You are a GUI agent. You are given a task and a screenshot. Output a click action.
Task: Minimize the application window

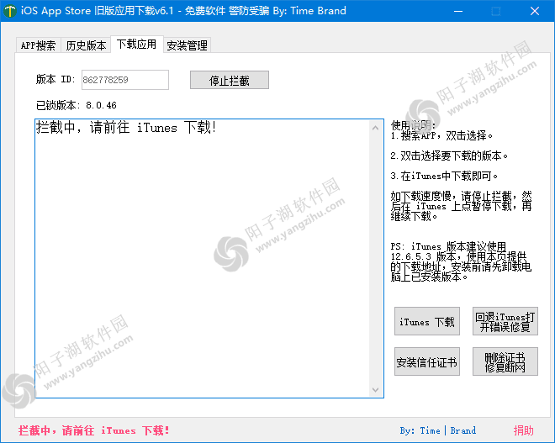(x=458, y=11)
